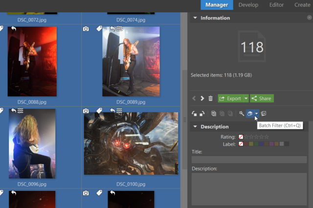Image resolution: width=313 pixels, height=208 pixels.
Task: Click the Information panel options circle icon
Action: [x=309, y=18]
